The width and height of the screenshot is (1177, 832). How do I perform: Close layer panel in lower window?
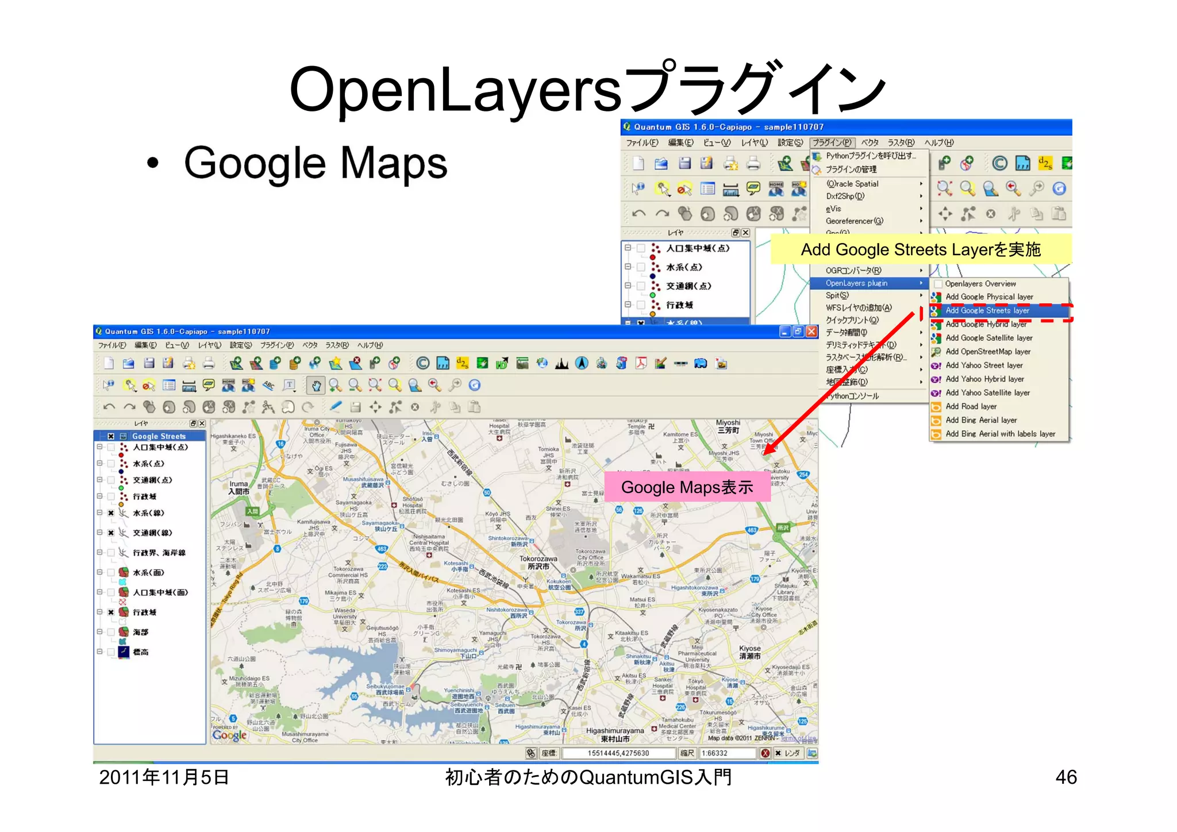point(202,423)
